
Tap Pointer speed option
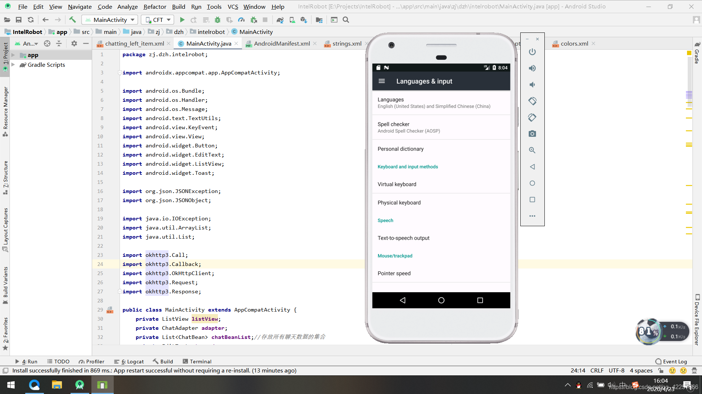(x=441, y=273)
